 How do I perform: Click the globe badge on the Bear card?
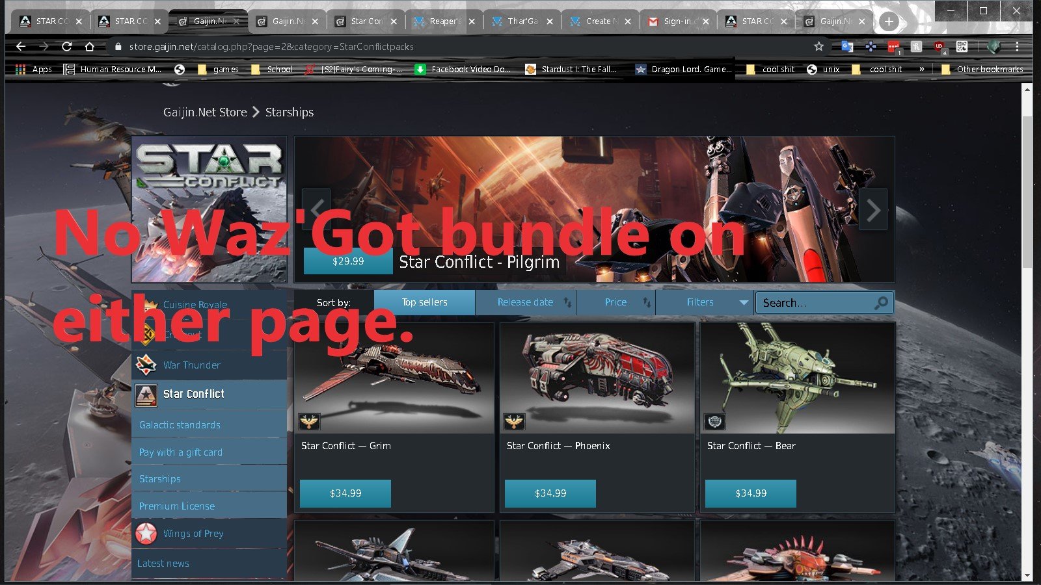click(714, 422)
